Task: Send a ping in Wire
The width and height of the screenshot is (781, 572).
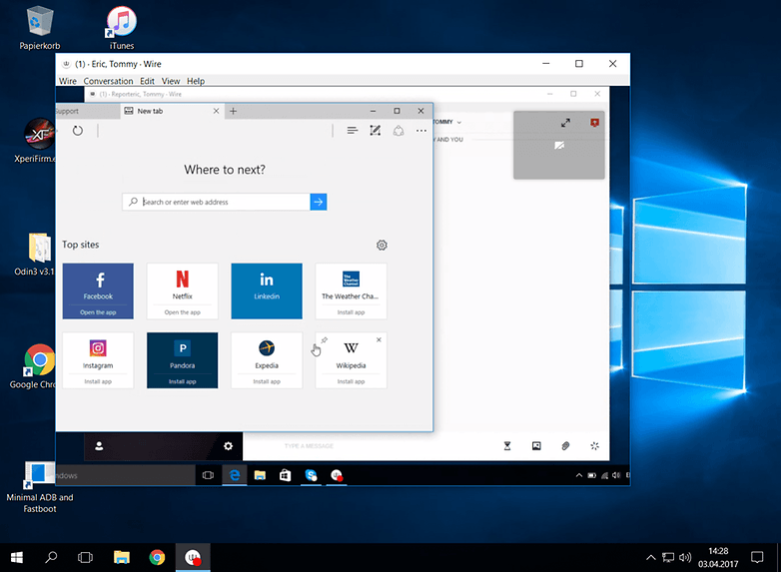Action: point(594,446)
